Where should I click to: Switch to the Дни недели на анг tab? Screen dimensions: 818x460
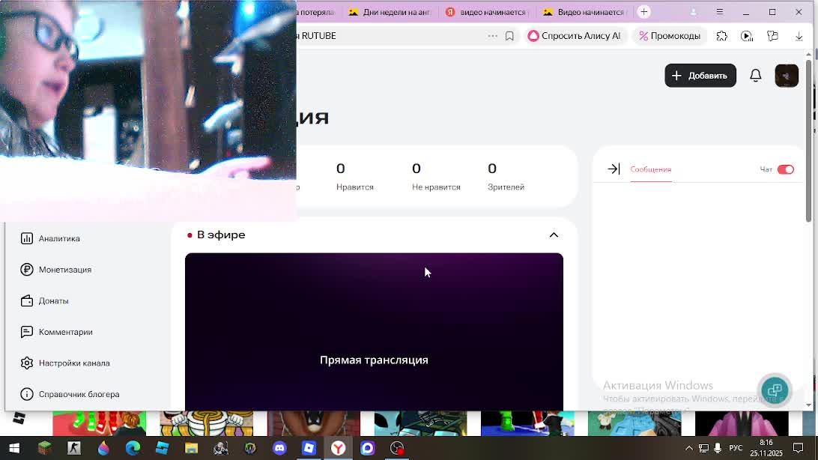tap(391, 12)
